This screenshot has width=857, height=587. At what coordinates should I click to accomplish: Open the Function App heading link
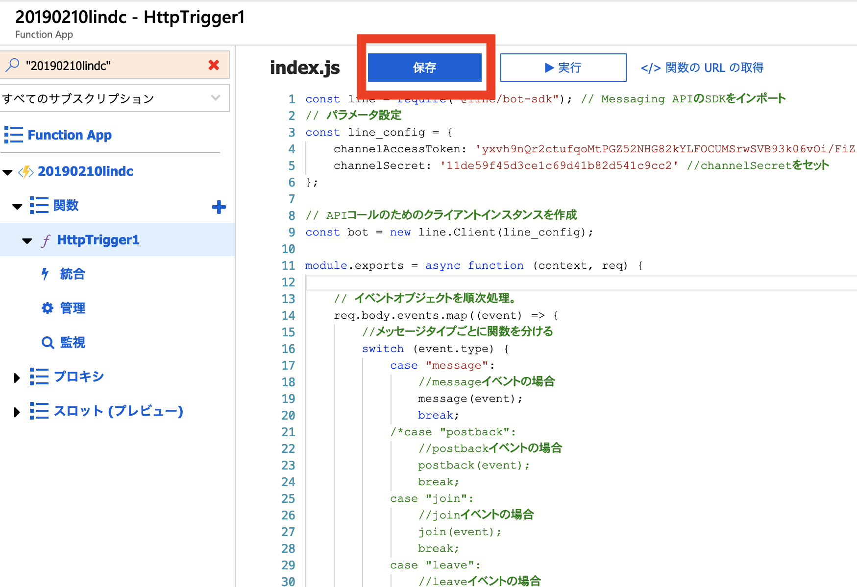point(70,135)
